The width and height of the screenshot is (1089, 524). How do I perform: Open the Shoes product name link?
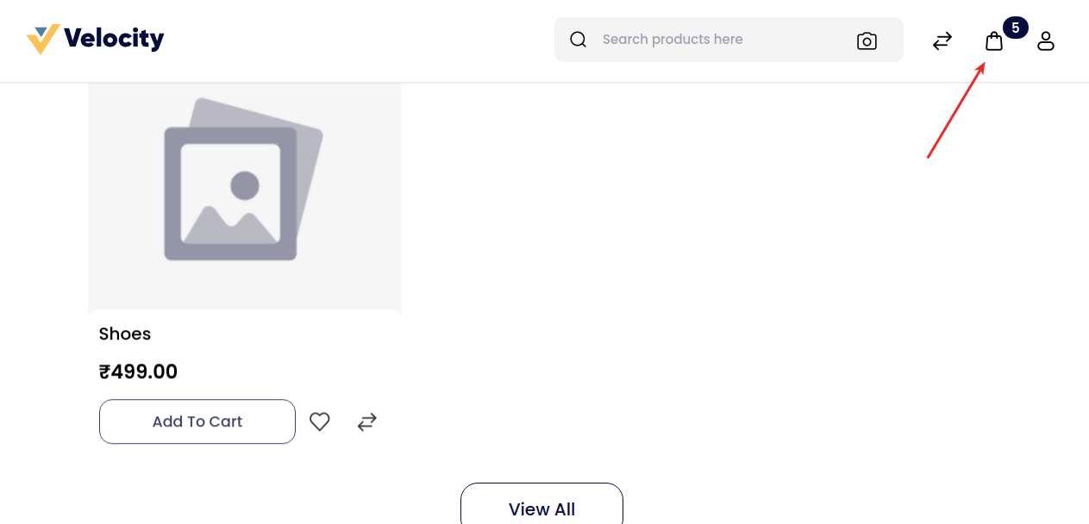tap(125, 334)
